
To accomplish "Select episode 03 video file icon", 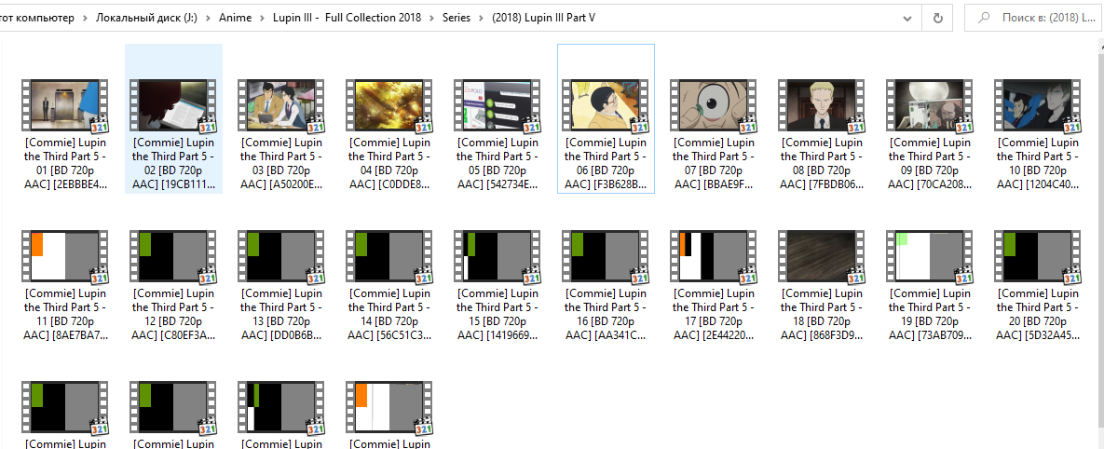I will [281, 105].
